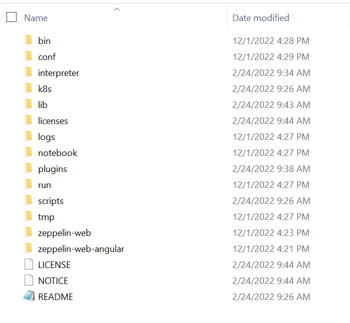Select the k8s folder name
The width and height of the screenshot is (350, 323).
click(45, 88)
